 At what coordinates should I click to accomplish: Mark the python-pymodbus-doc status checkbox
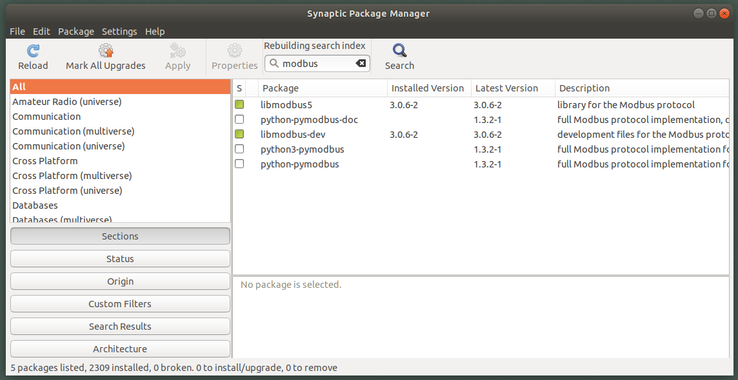coord(239,120)
